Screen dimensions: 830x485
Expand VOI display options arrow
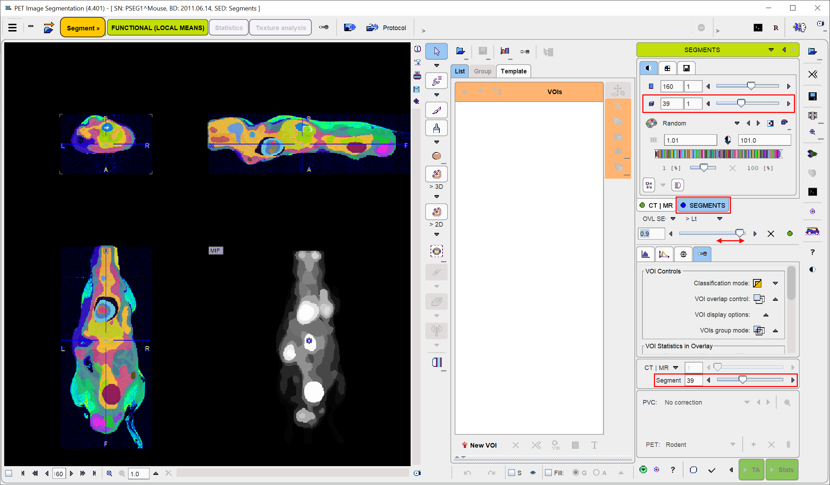766,315
